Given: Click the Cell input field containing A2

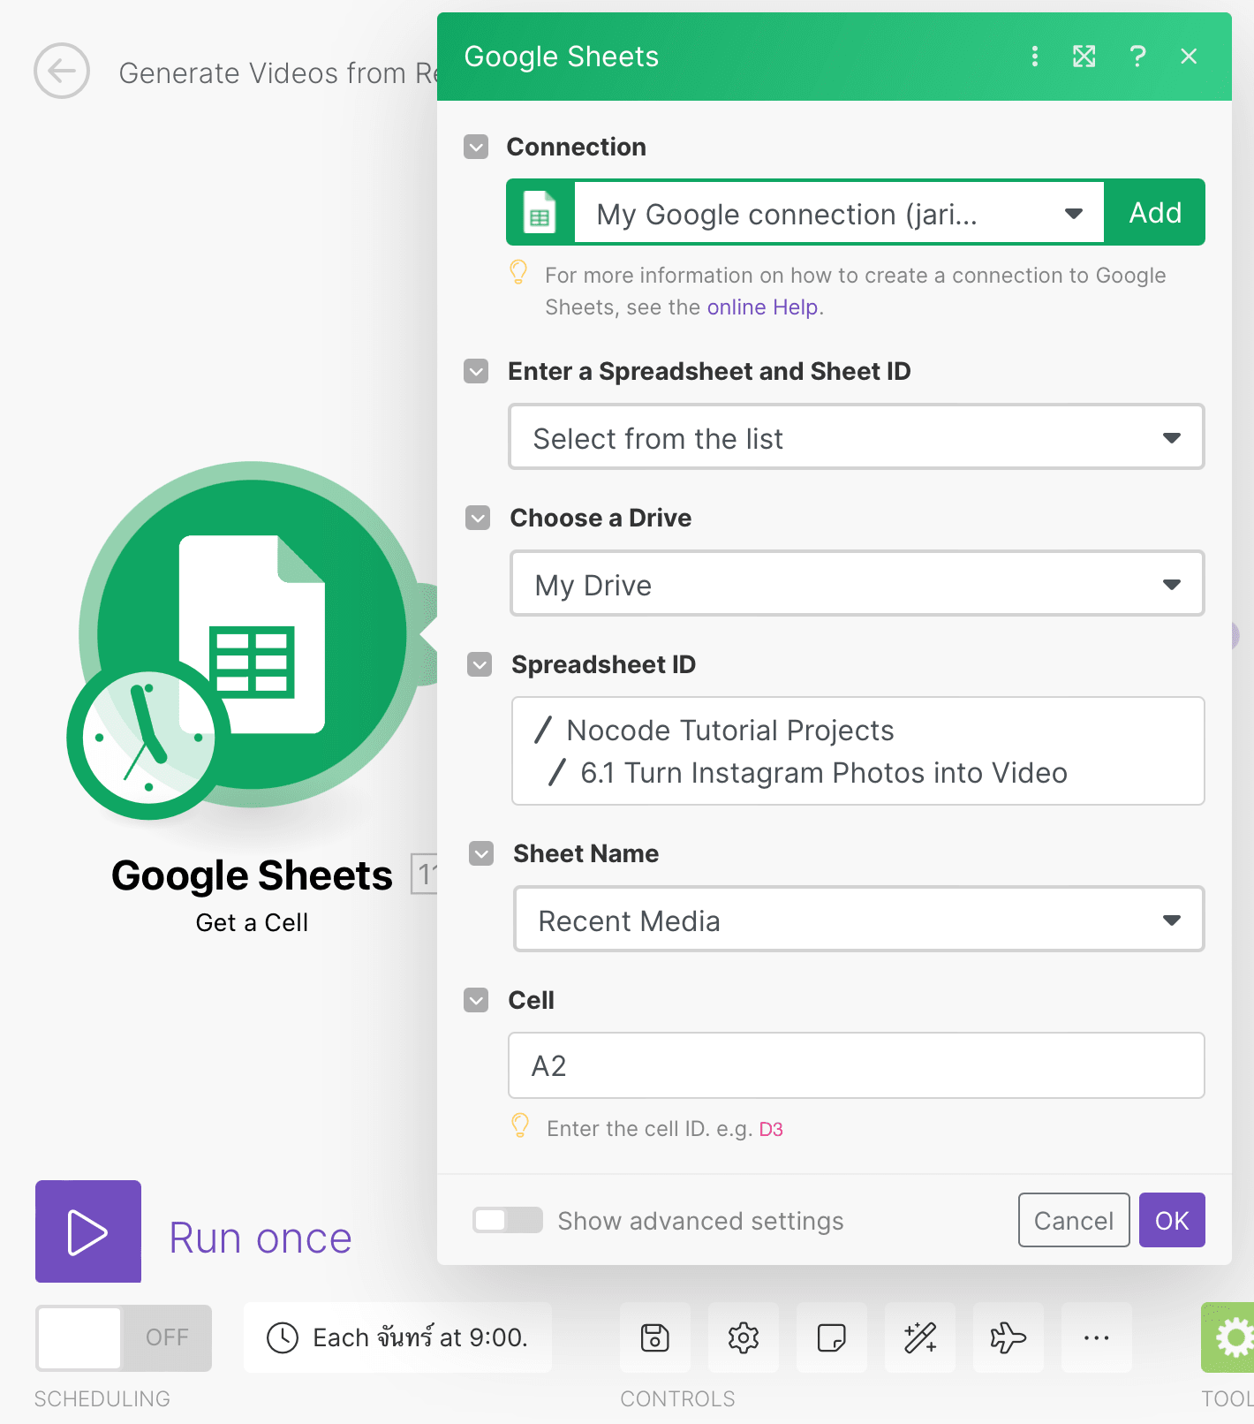Looking at the screenshot, I should pos(857,1065).
